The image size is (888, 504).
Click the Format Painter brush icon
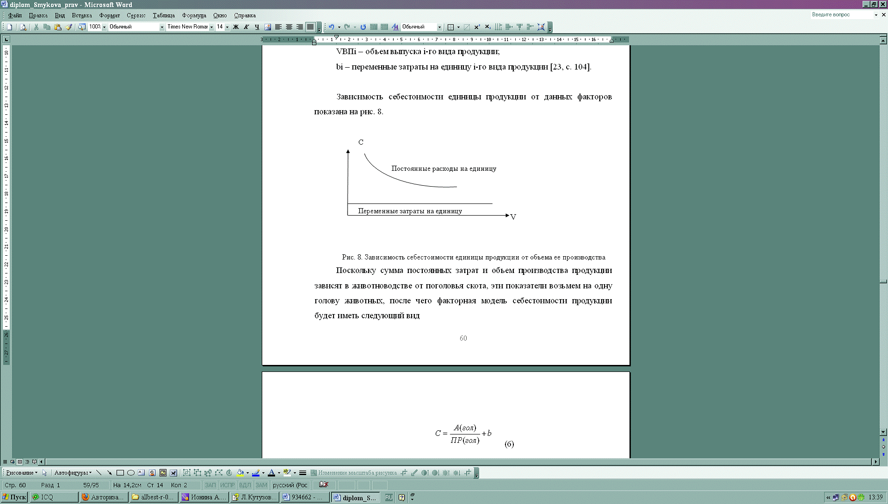(x=69, y=27)
